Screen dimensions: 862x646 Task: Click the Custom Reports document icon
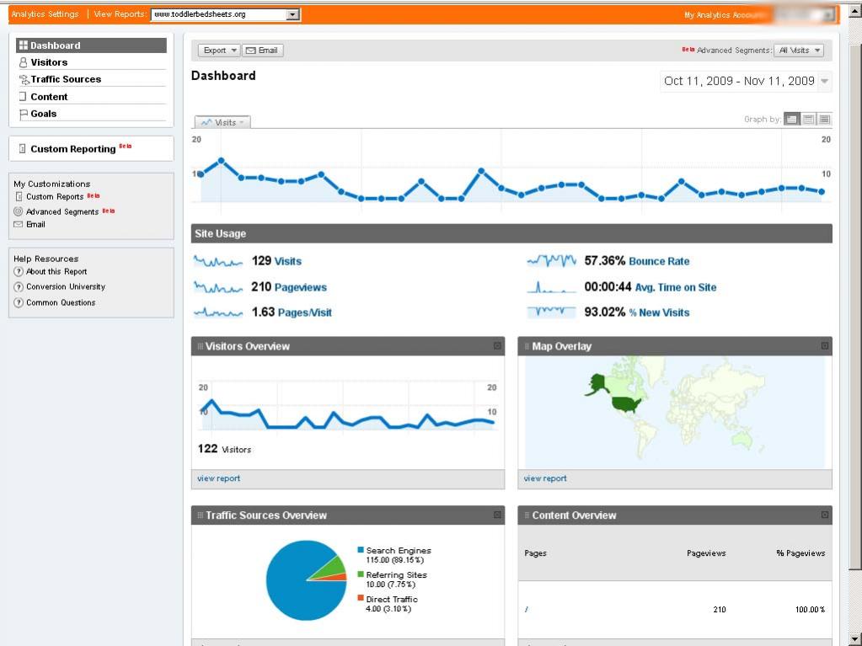[x=19, y=196]
